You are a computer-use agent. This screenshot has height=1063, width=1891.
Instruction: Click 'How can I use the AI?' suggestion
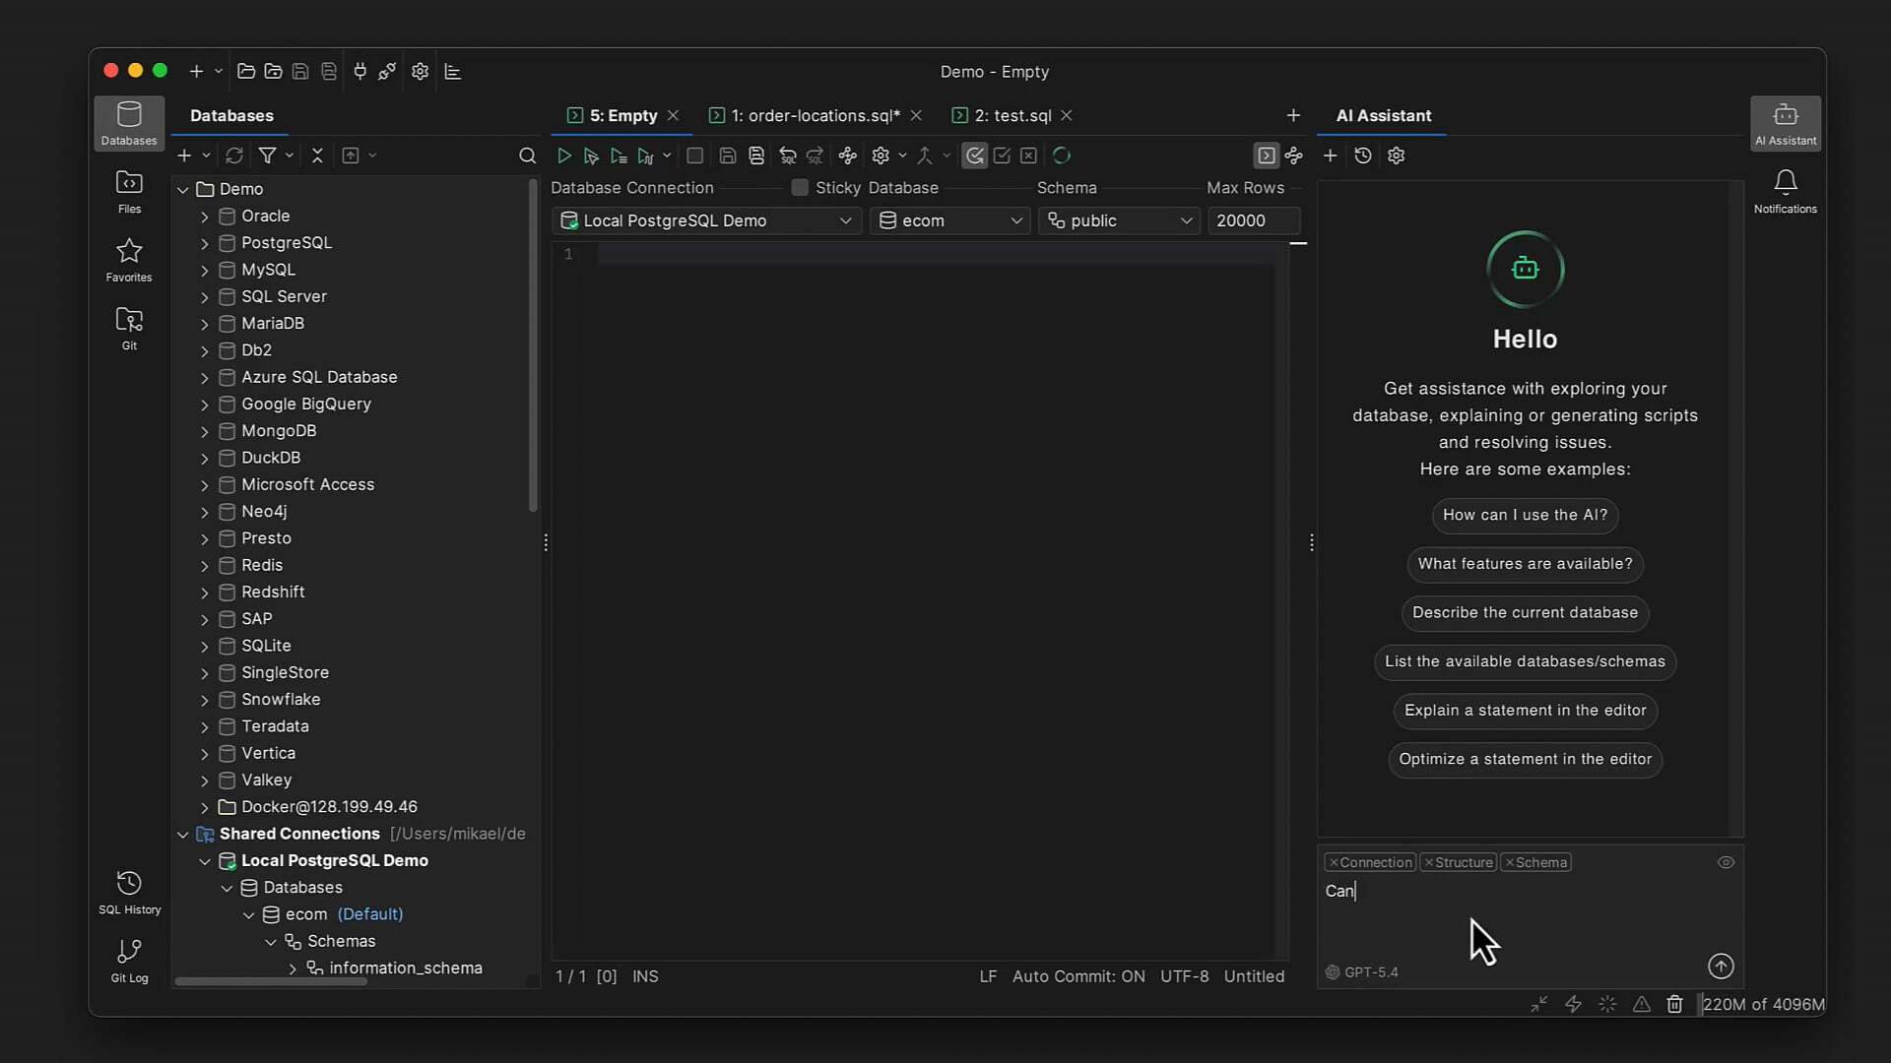(x=1525, y=515)
